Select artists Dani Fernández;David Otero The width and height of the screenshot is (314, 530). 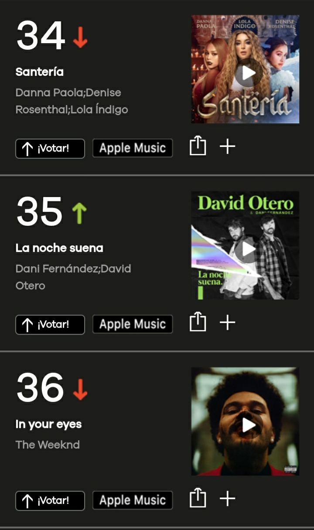tap(73, 277)
